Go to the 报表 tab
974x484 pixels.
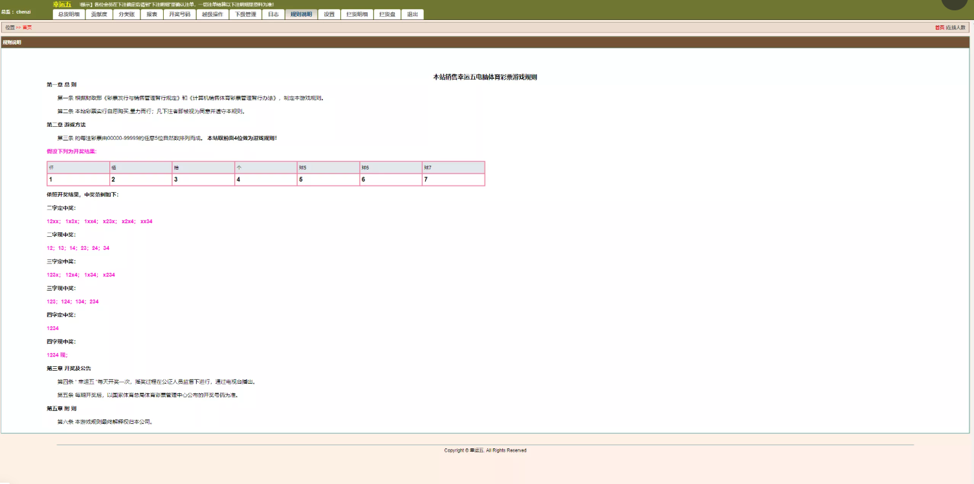[151, 14]
